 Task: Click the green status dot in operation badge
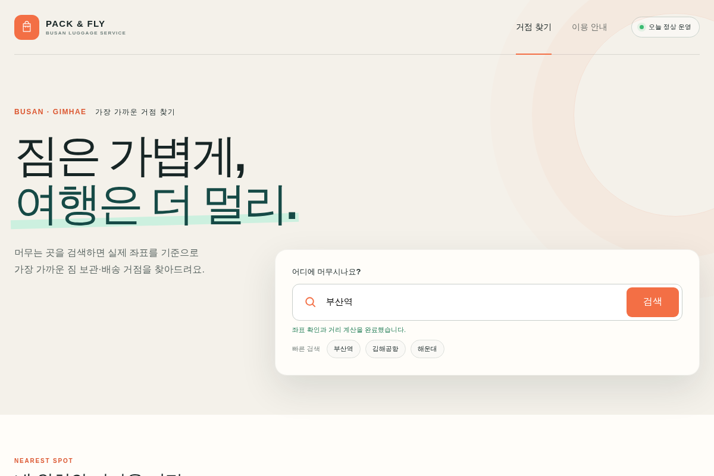pos(641,27)
